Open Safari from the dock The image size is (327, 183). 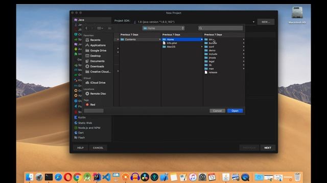pyautogui.click(x=58, y=177)
